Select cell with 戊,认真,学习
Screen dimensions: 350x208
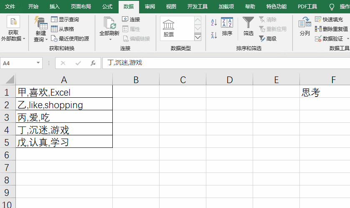point(64,142)
